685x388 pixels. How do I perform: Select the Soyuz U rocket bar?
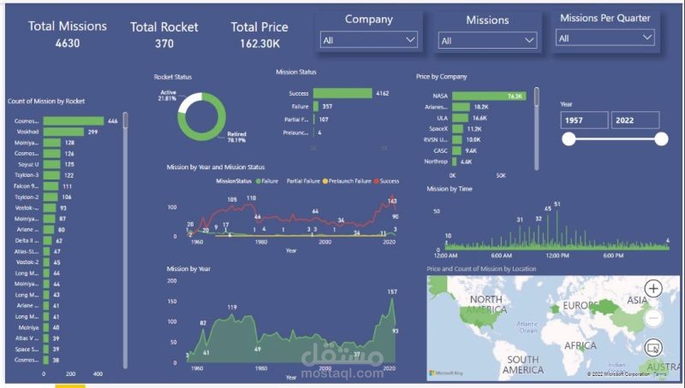(x=51, y=164)
